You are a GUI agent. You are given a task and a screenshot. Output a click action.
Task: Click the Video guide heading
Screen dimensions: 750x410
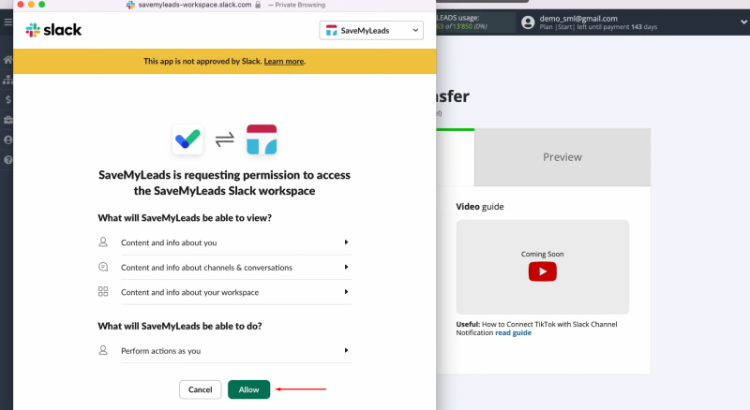[x=480, y=207]
